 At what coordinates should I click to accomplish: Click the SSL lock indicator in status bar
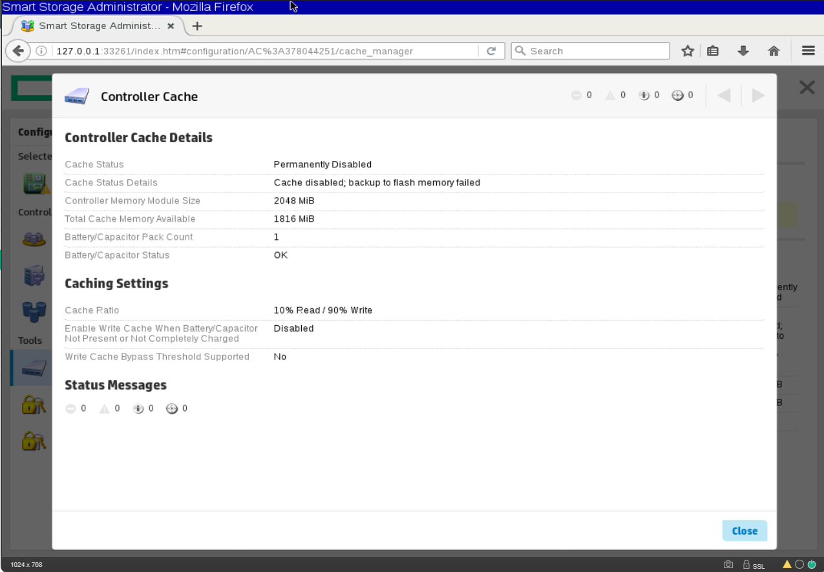754,564
